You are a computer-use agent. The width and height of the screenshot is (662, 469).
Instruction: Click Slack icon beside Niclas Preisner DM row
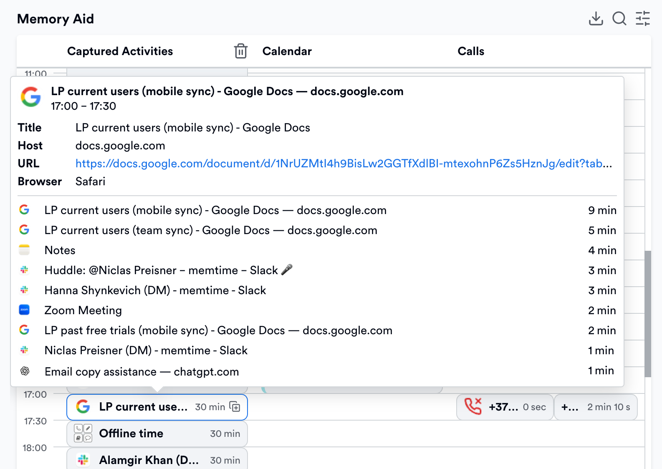[x=24, y=350]
